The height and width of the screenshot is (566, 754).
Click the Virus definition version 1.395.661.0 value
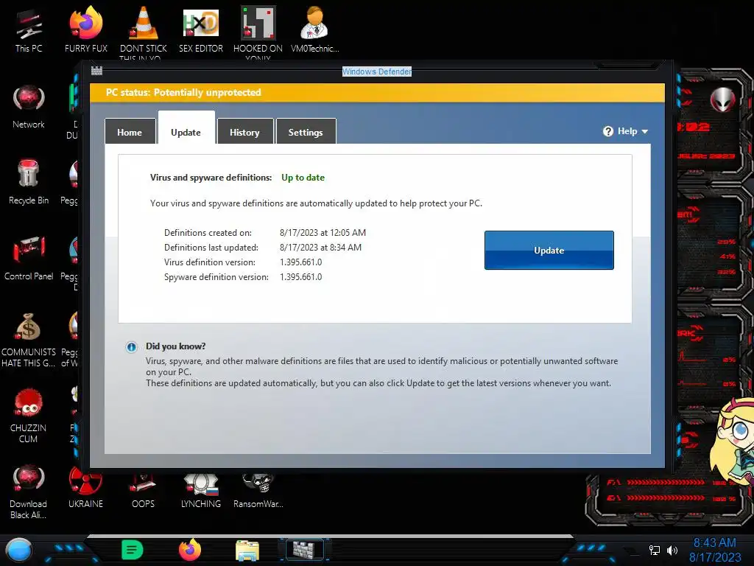pyautogui.click(x=300, y=262)
